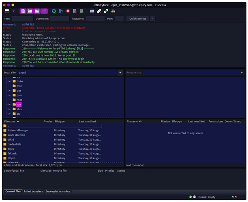Select the root folder in tree

coord(19,100)
